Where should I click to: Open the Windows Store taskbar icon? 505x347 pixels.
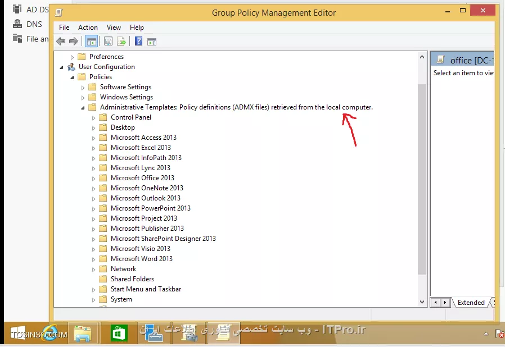pyautogui.click(x=119, y=333)
